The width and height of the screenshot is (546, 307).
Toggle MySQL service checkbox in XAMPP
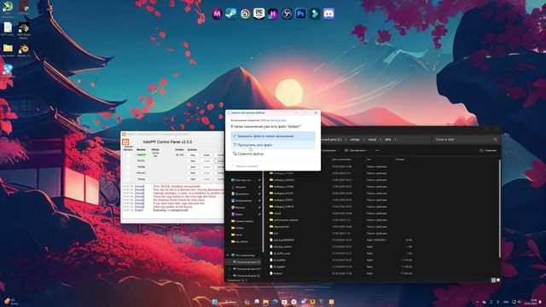[128, 161]
